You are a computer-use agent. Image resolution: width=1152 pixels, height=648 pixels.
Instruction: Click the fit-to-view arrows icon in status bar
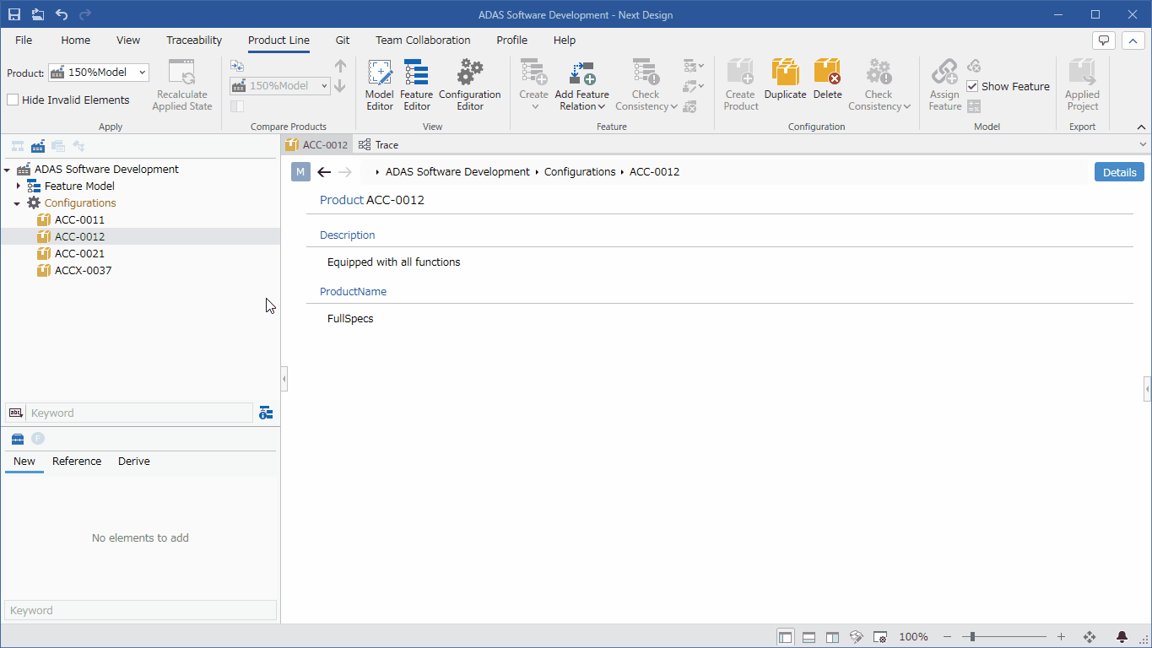pyautogui.click(x=1090, y=637)
